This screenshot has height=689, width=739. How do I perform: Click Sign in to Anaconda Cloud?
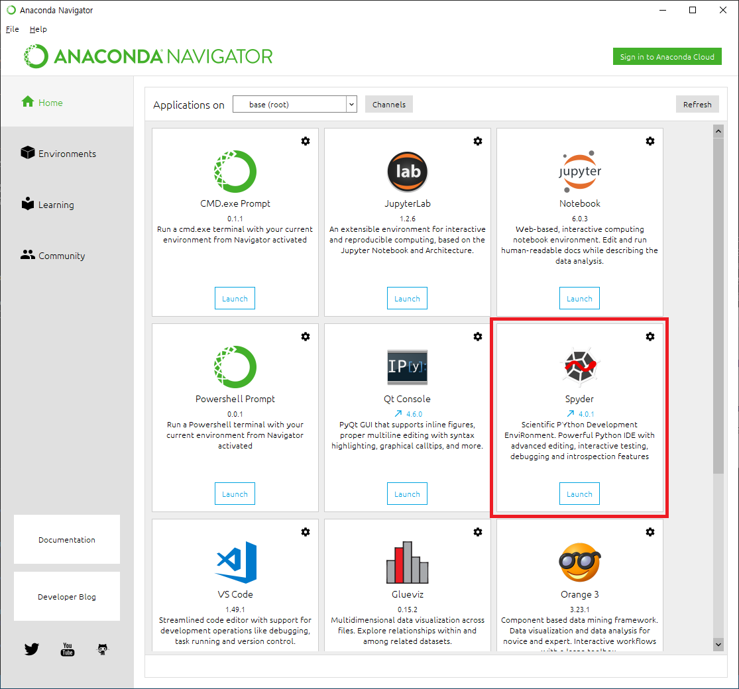(667, 56)
